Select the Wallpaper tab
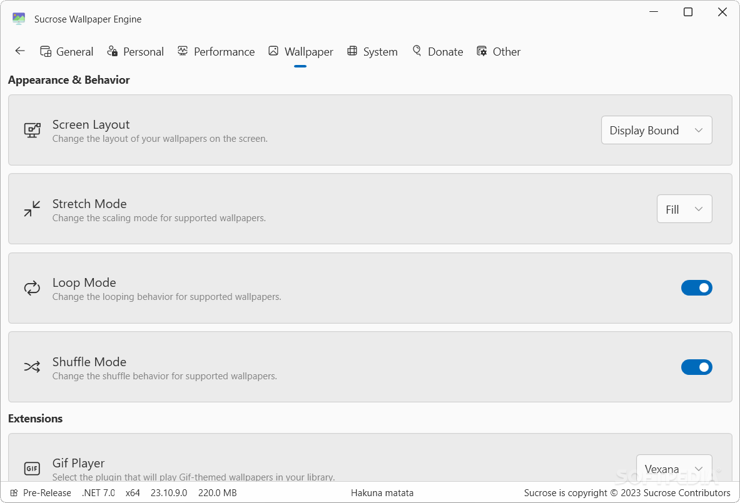 pyautogui.click(x=301, y=51)
